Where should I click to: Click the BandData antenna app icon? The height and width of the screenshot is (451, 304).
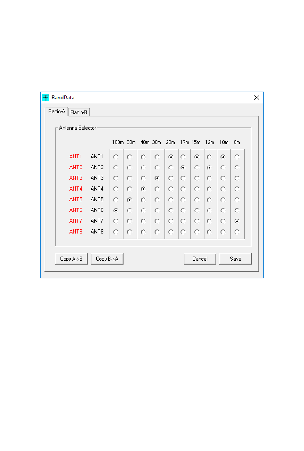pyautogui.click(x=46, y=98)
